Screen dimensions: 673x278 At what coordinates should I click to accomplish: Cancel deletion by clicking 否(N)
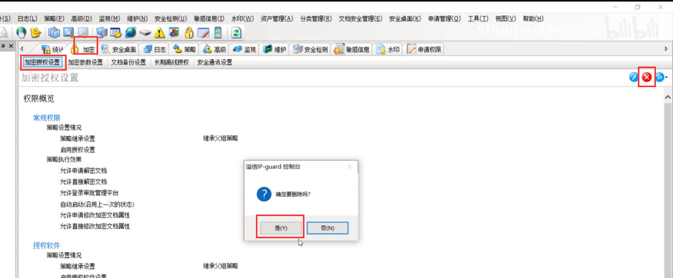pos(327,228)
